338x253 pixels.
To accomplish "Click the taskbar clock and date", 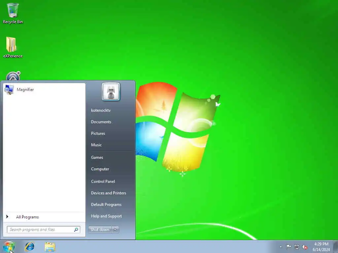I will pyautogui.click(x=321, y=247).
